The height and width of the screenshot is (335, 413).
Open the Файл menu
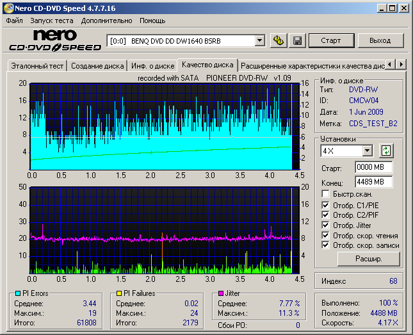pos(14,20)
